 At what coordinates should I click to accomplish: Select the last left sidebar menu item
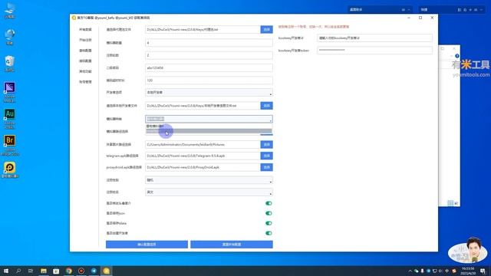[x=85, y=82]
